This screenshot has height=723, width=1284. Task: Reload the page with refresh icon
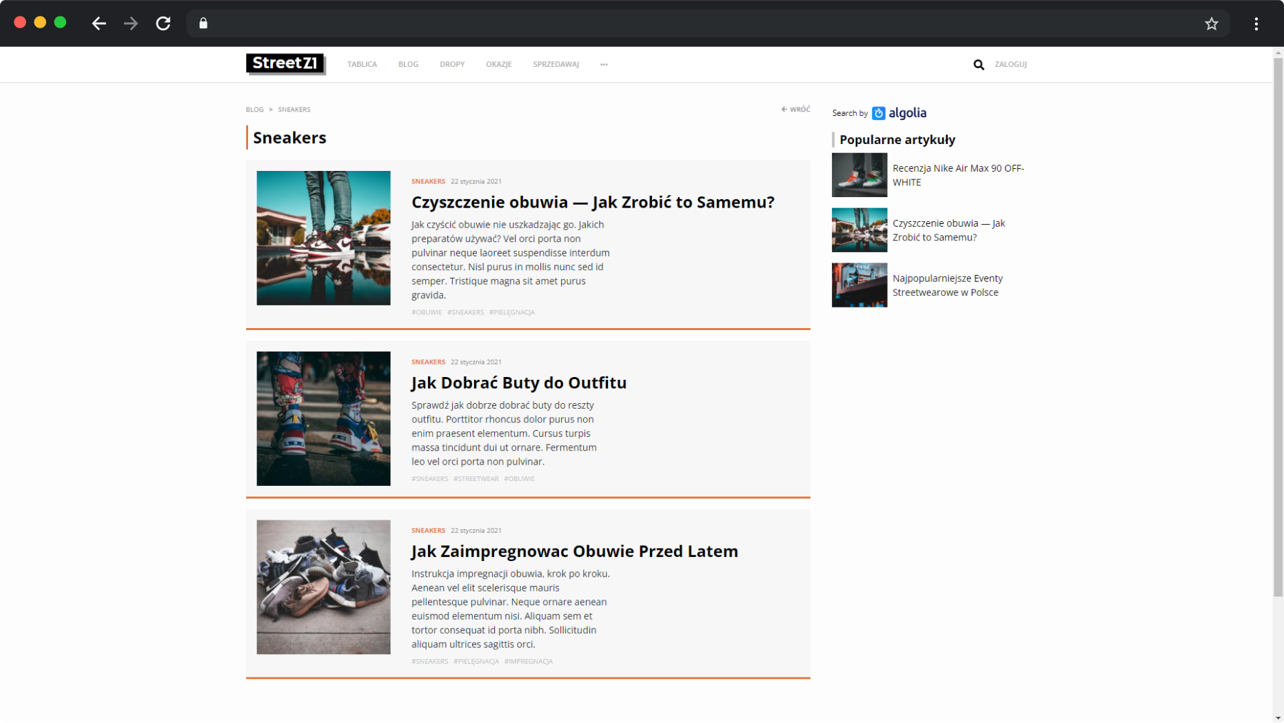tap(163, 23)
